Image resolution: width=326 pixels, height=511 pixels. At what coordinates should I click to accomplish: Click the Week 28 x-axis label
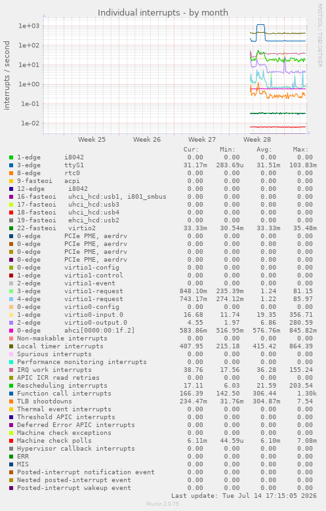257,140
